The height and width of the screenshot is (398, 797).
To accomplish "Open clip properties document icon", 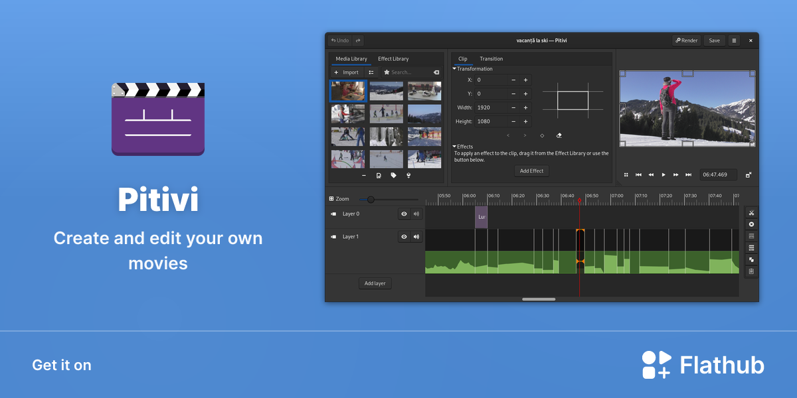I will [379, 176].
